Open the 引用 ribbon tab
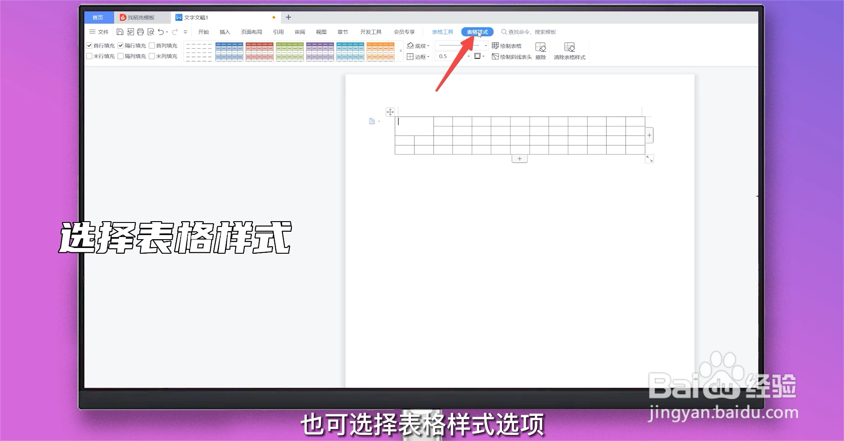The image size is (844, 441). (x=278, y=32)
